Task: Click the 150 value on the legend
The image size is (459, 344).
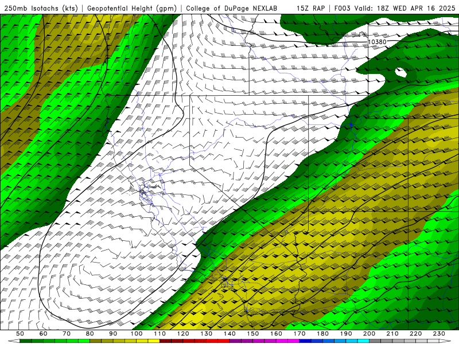Action: point(253,334)
